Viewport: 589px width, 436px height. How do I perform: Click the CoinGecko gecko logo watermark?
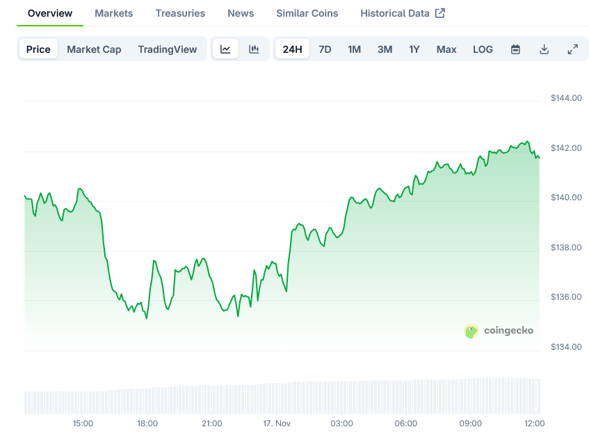click(x=473, y=331)
